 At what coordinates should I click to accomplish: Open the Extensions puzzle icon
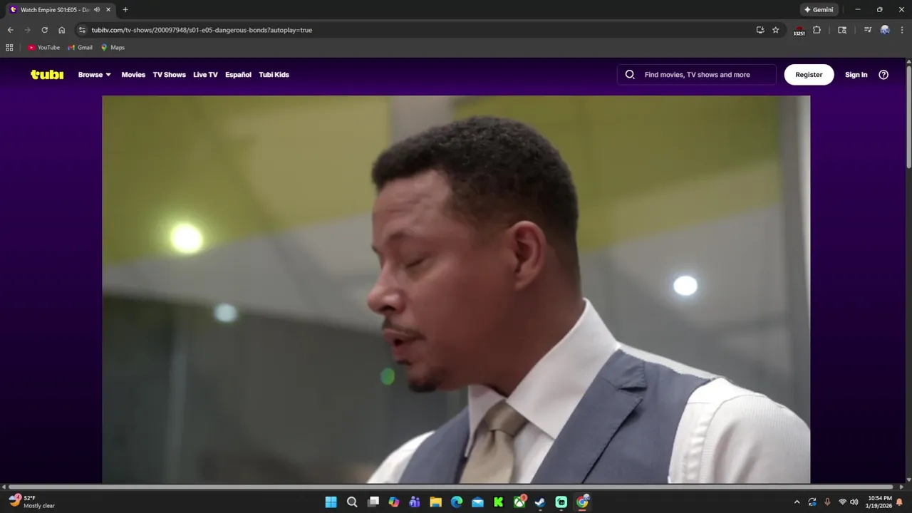pos(817,30)
